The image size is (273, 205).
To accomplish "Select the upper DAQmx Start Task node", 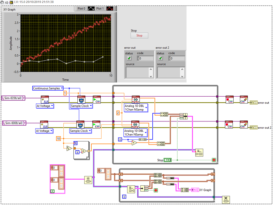I will [x=97, y=100].
